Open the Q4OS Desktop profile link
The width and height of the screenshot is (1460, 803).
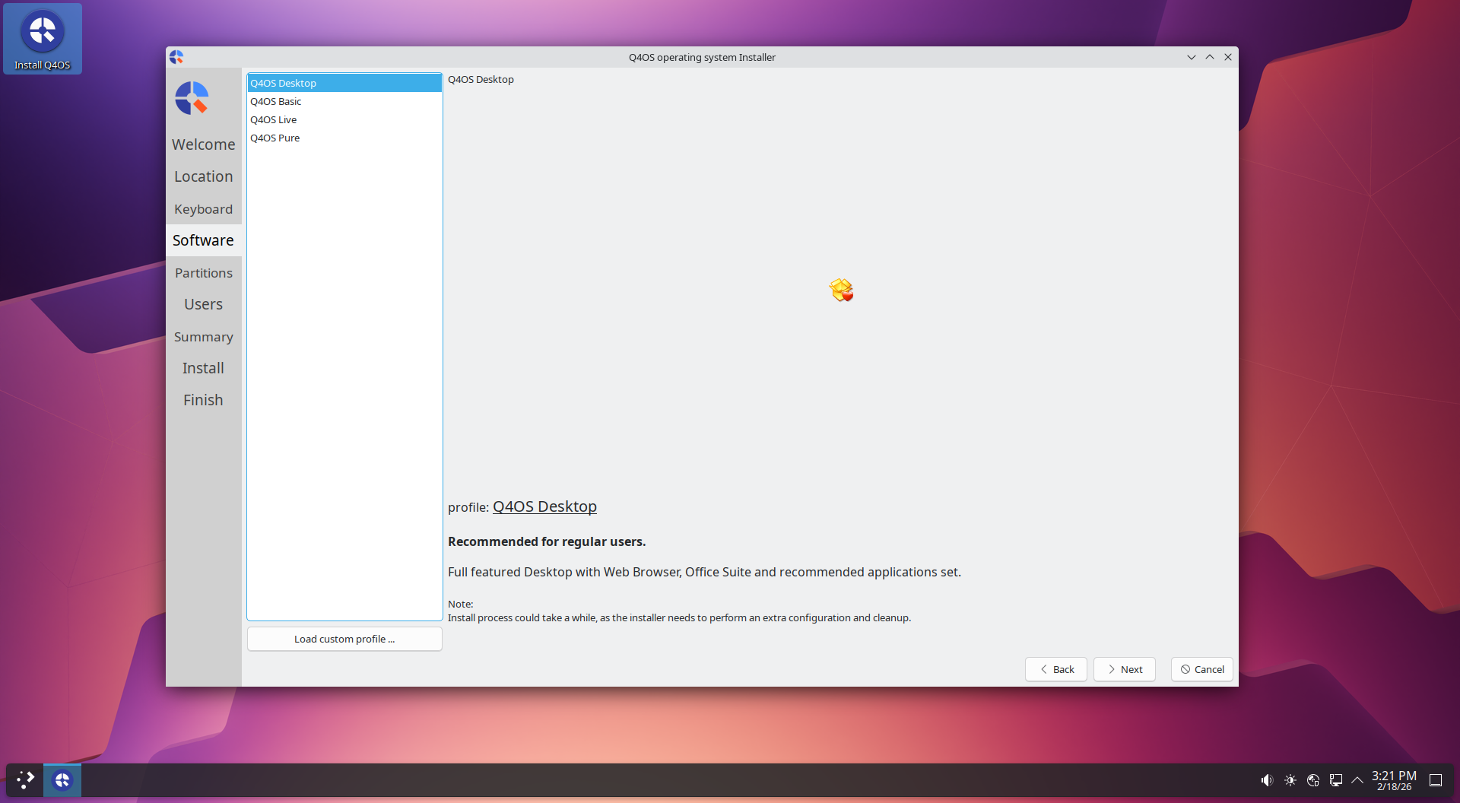(x=544, y=506)
